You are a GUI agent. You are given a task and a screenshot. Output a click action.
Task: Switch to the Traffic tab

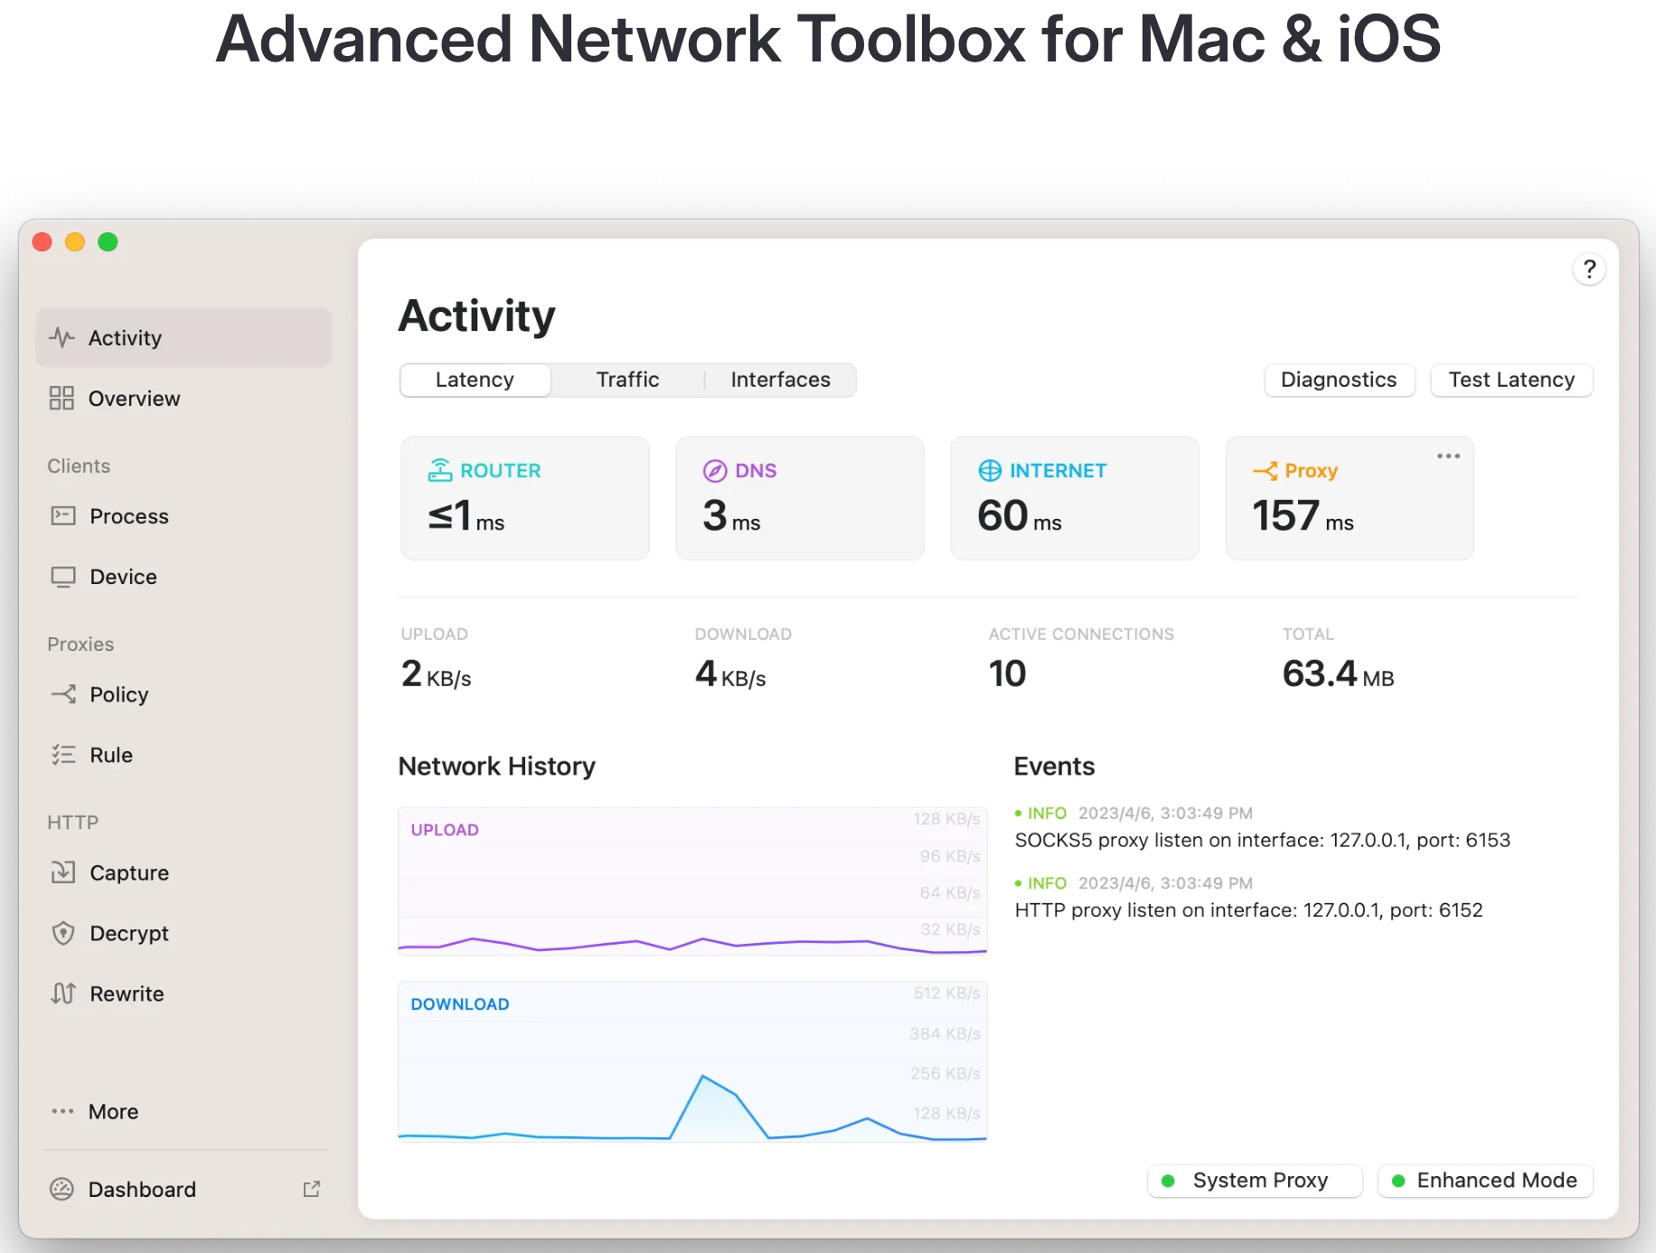click(x=627, y=380)
